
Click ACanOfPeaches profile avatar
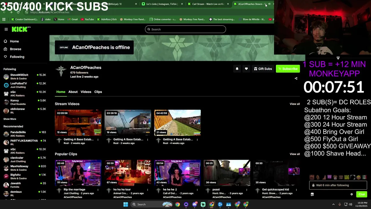pyautogui.click(x=61, y=71)
